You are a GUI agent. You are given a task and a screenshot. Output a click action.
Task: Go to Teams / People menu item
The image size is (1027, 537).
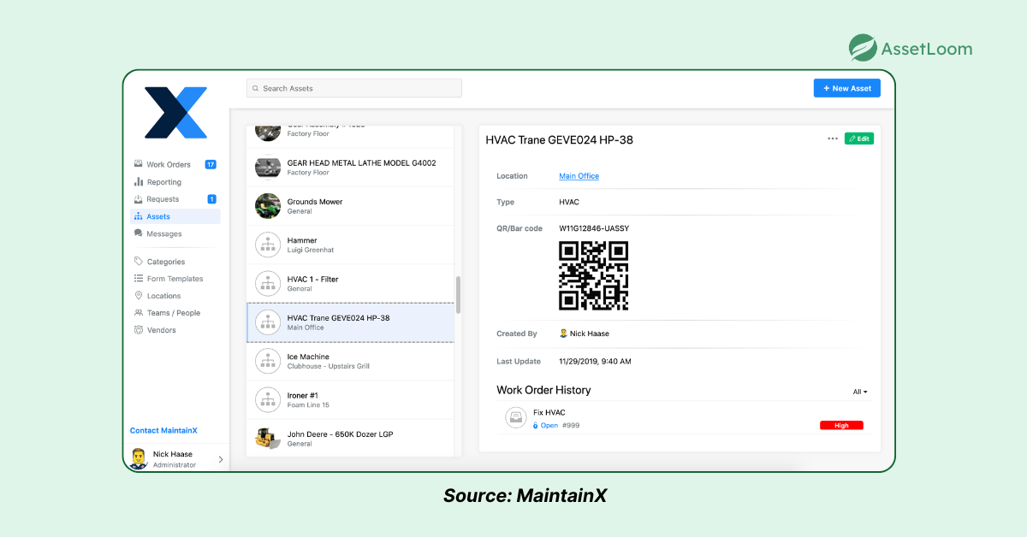(x=175, y=313)
